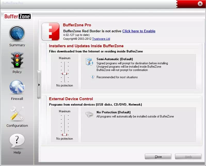206x166 pixels.
Task: Click top of Installers slider track near Maximum
Action: click(65, 62)
